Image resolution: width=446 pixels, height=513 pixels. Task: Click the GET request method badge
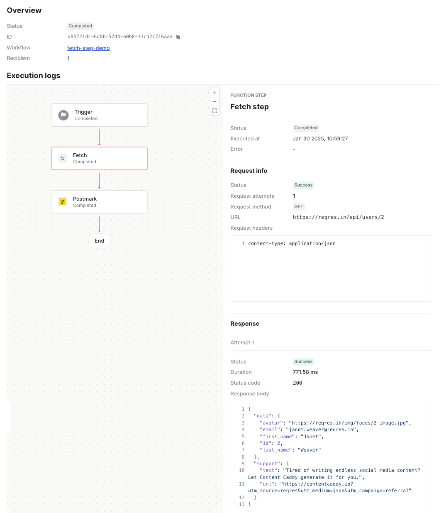tap(299, 206)
